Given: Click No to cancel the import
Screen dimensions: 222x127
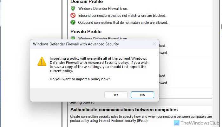Looking at the screenshot, I should pyautogui.click(x=142, y=95).
